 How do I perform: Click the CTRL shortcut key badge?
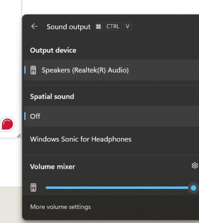(x=113, y=26)
